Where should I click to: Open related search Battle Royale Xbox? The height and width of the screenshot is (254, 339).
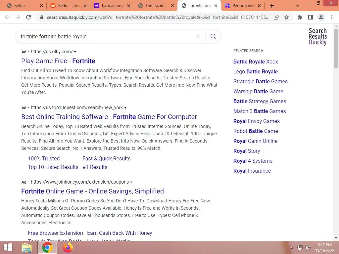[x=256, y=62]
